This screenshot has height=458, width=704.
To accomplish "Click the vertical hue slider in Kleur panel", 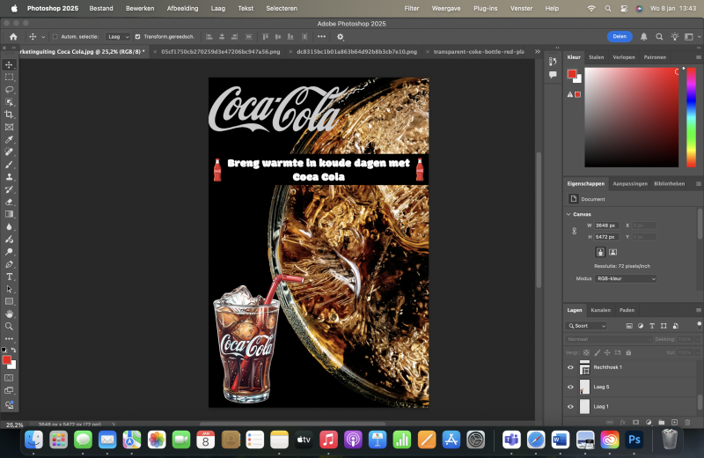I will (x=691, y=117).
